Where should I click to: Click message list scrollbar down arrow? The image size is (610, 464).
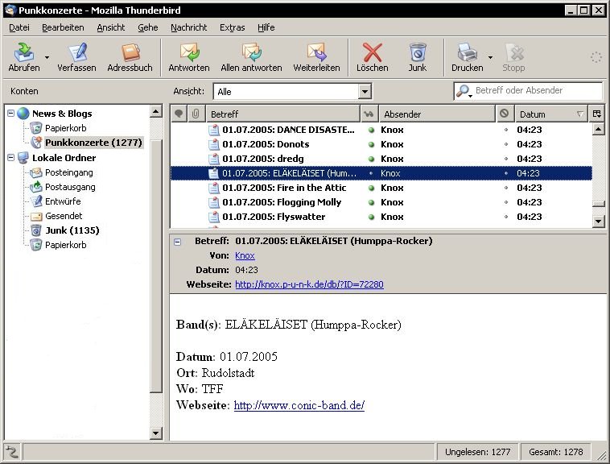click(x=598, y=222)
